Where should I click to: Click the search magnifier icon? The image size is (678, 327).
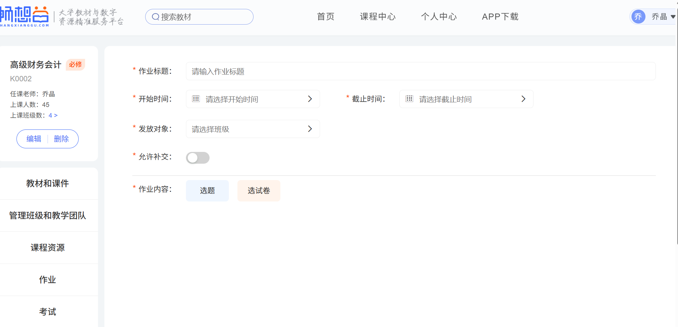[x=156, y=17]
